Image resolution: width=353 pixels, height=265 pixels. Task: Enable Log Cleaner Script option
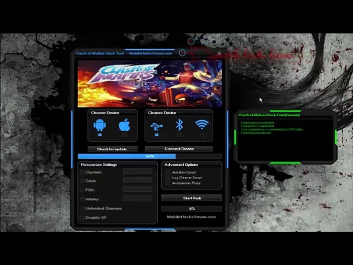pyautogui.click(x=168, y=178)
